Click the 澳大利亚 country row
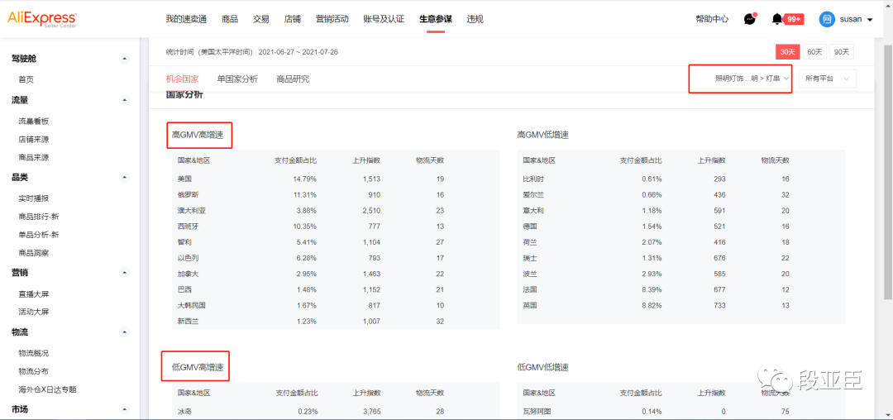This screenshot has width=893, height=420. [336, 211]
